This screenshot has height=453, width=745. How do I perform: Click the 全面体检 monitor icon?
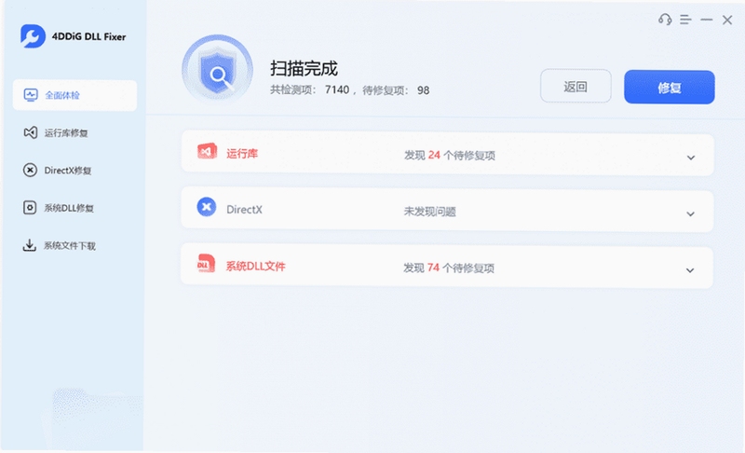click(x=31, y=95)
